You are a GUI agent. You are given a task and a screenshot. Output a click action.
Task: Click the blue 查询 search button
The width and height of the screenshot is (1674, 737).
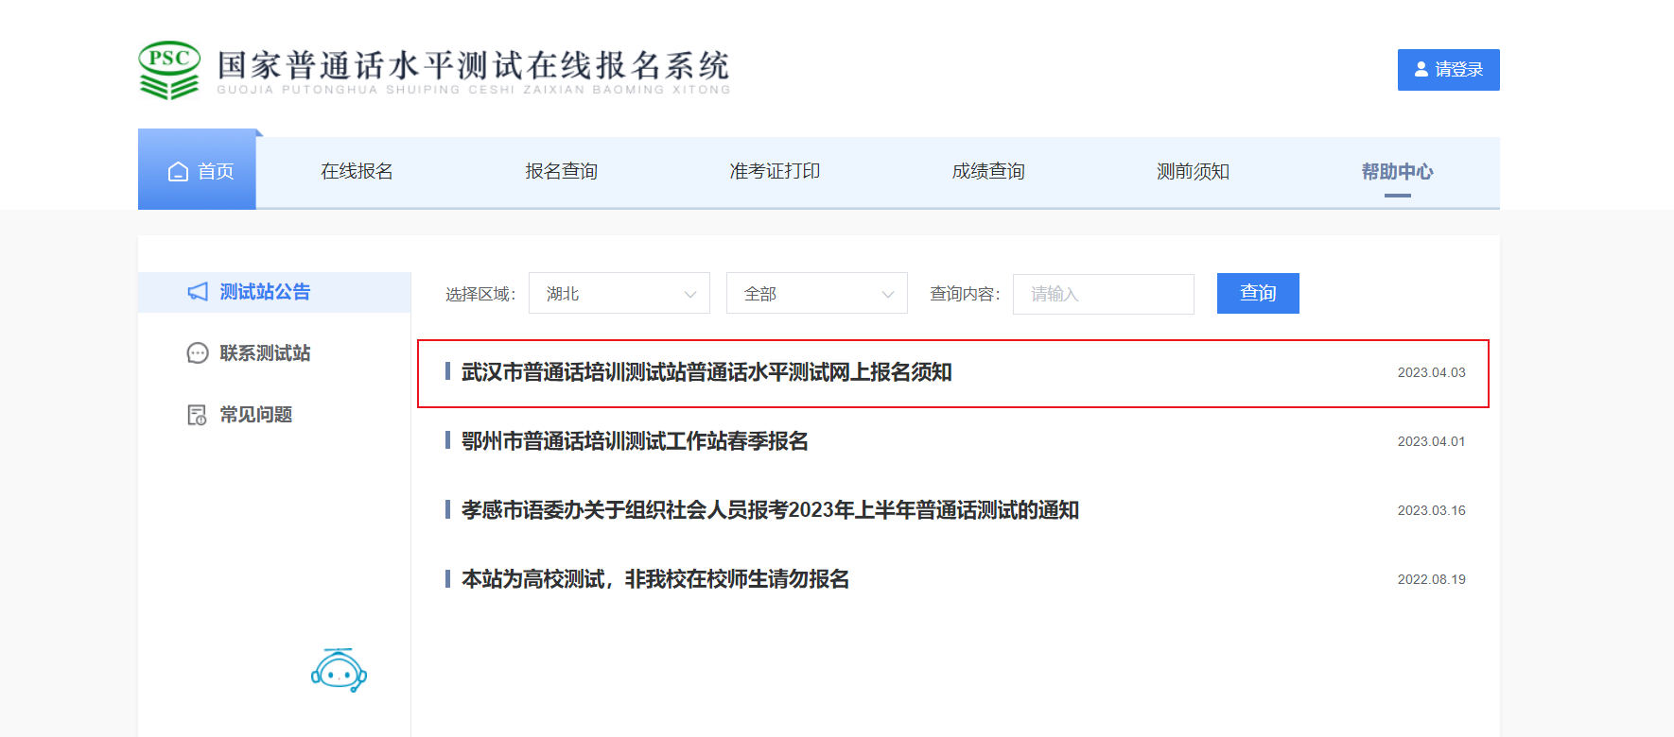pyautogui.click(x=1258, y=293)
